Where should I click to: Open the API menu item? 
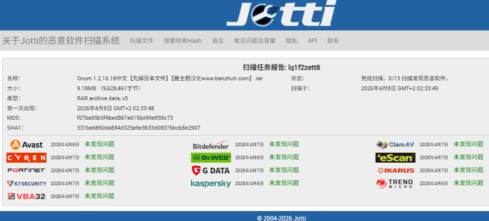point(312,41)
